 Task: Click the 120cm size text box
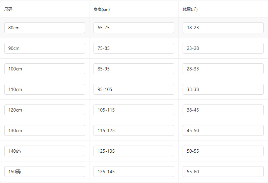(x=45, y=110)
